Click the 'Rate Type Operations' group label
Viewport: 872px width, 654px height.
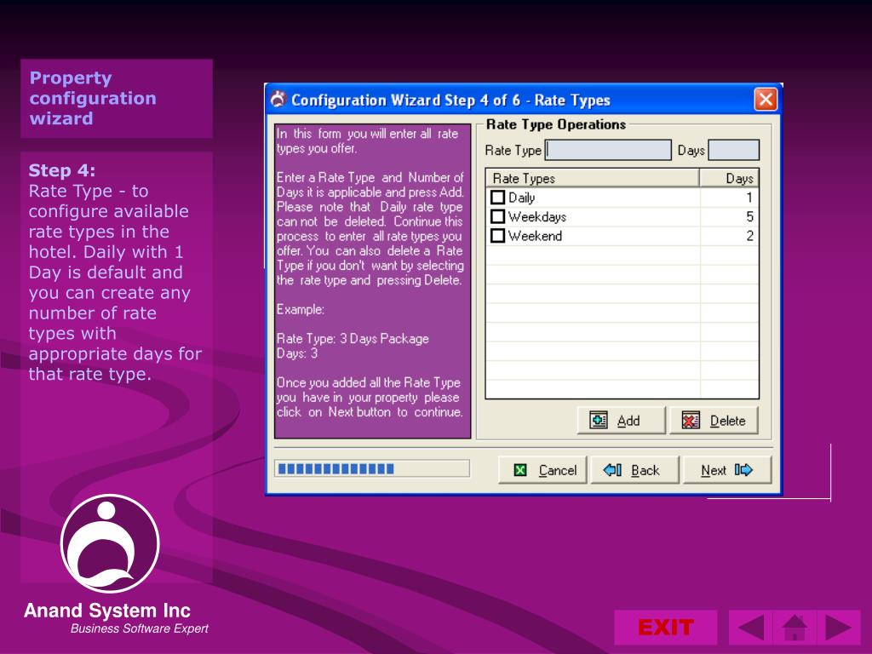point(556,124)
